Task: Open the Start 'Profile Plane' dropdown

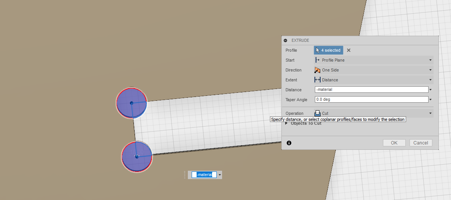Action: 373,60
